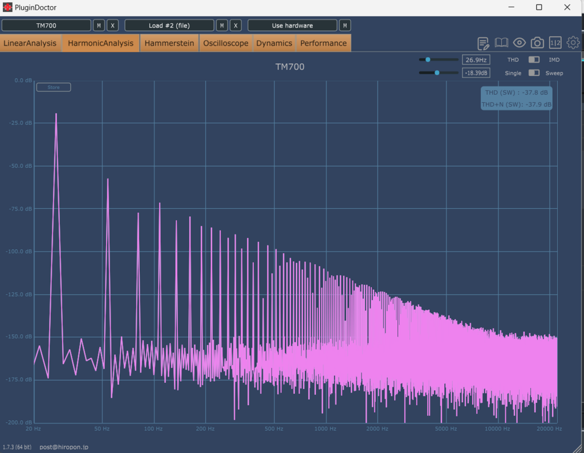Click Use hardware button
Screen dimensions: 584x453
pyautogui.click(x=293, y=25)
